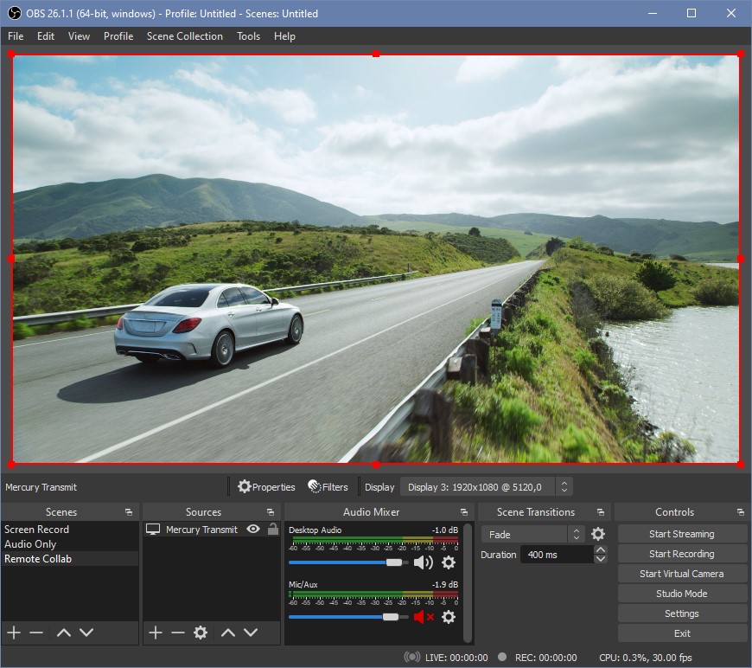Open Mic/Aux audio settings gear
Screen dimensions: 752x668
pyautogui.click(x=448, y=617)
